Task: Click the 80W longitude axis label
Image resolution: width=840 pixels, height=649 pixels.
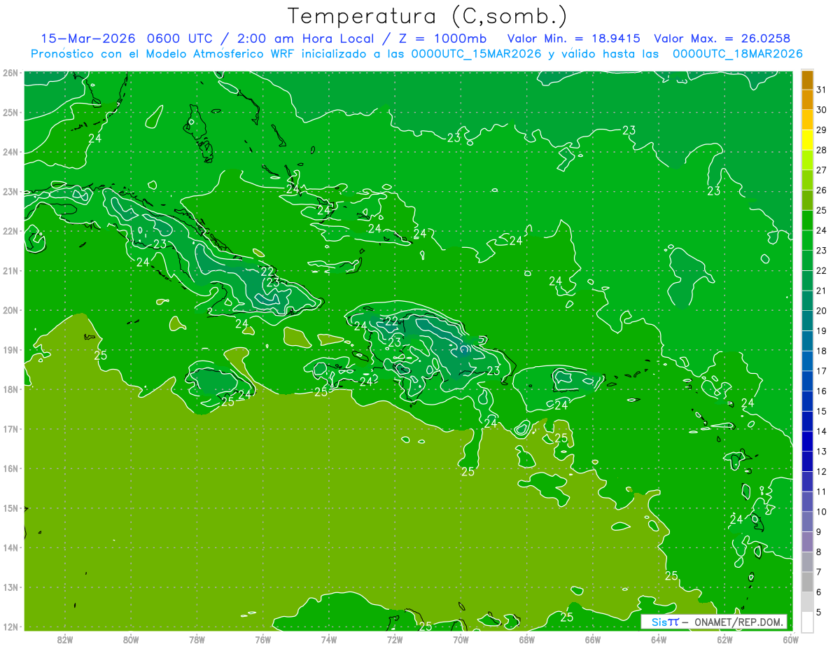Action: click(x=131, y=639)
